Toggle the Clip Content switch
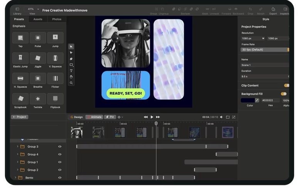This screenshot has height=188, width=298. tap(286, 85)
